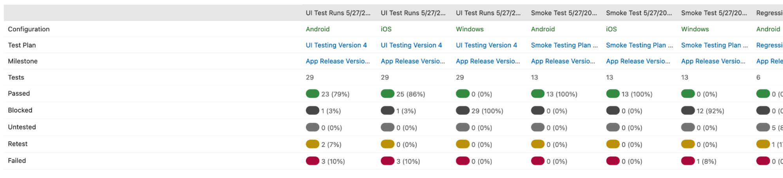The height and width of the screenshot is (178, 783).
Task: Open UI Testing Version 4 in the iOS column
Action: coord(411,45)
